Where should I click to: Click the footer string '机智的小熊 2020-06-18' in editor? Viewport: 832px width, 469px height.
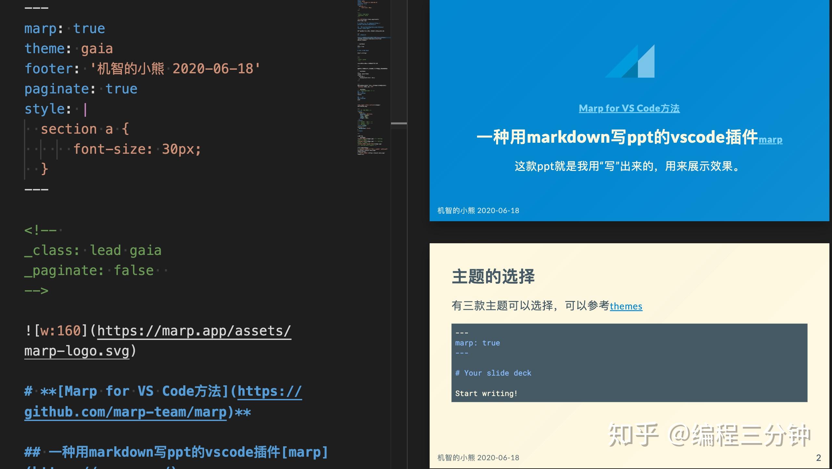click(175, 68)
